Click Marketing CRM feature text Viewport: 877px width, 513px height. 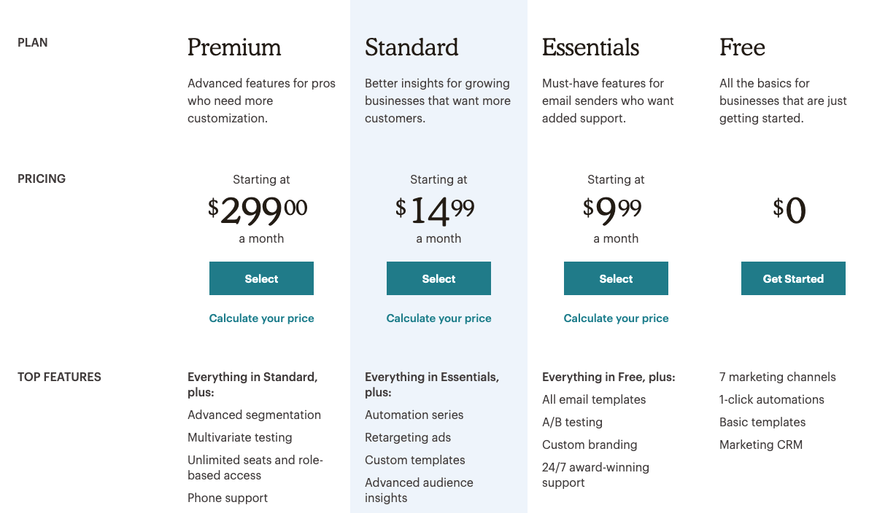click(x=761, y=445)
